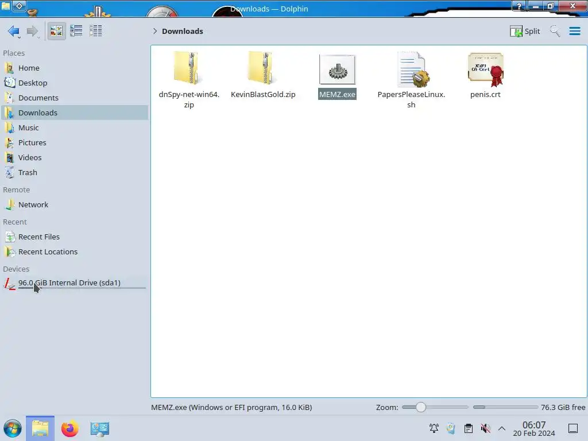Image resolution: width=588 pixels, height=441 pixels.
Task: Unmute the audio volume tray icon
Action: 485,428
